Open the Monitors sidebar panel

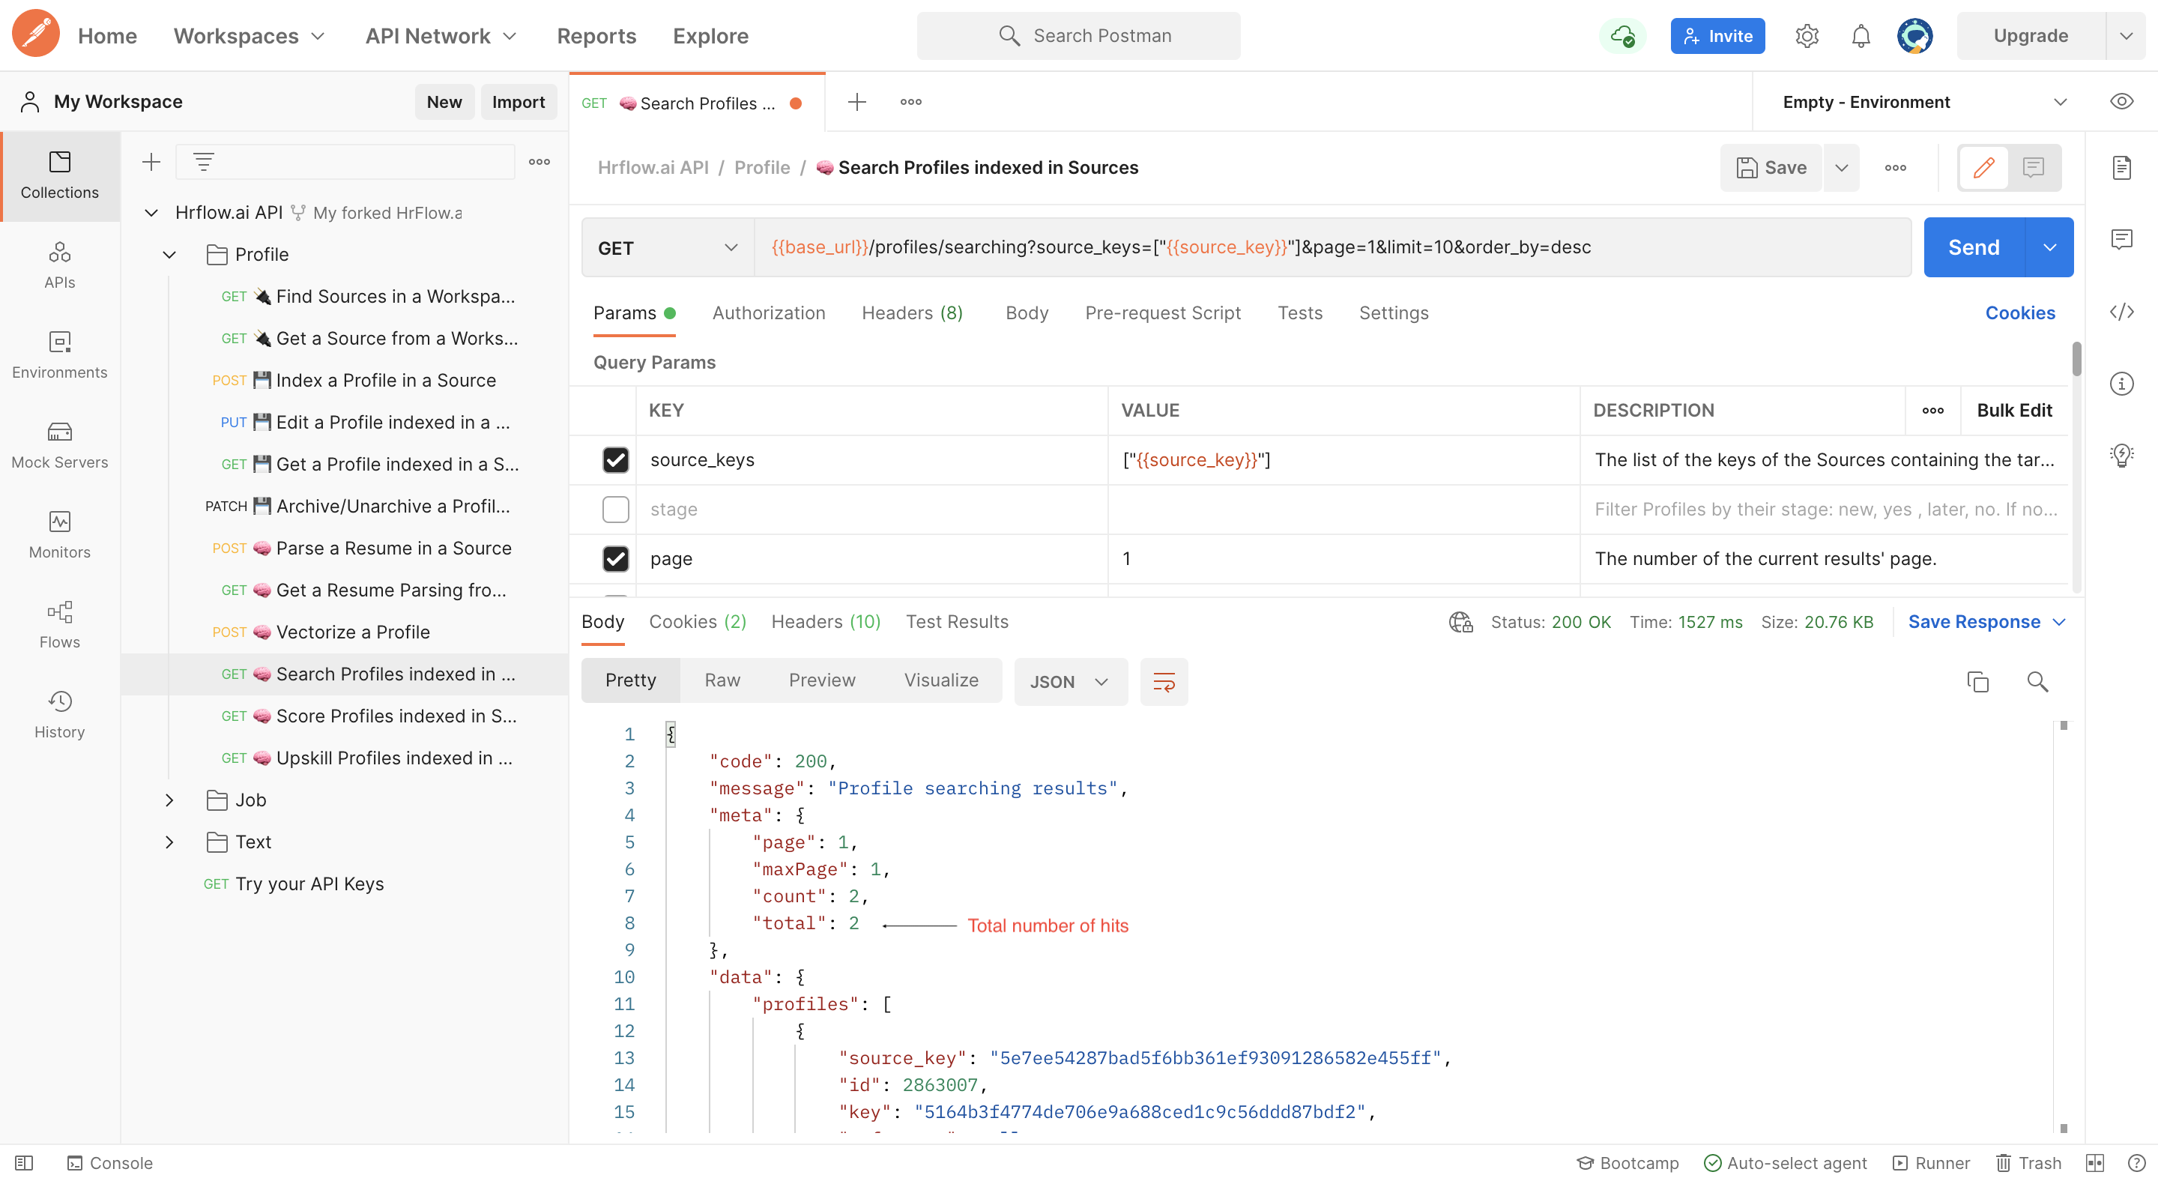pos(59,534)
